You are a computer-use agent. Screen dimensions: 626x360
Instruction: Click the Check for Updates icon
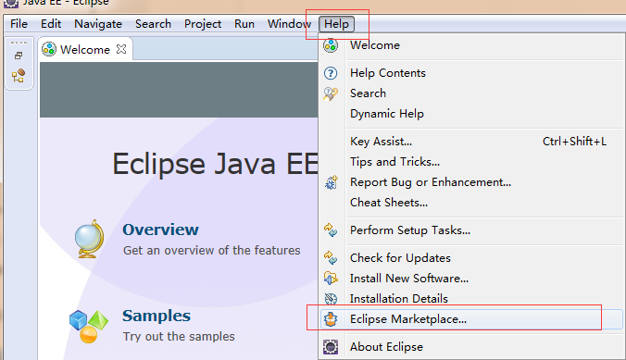pos(331,258)
